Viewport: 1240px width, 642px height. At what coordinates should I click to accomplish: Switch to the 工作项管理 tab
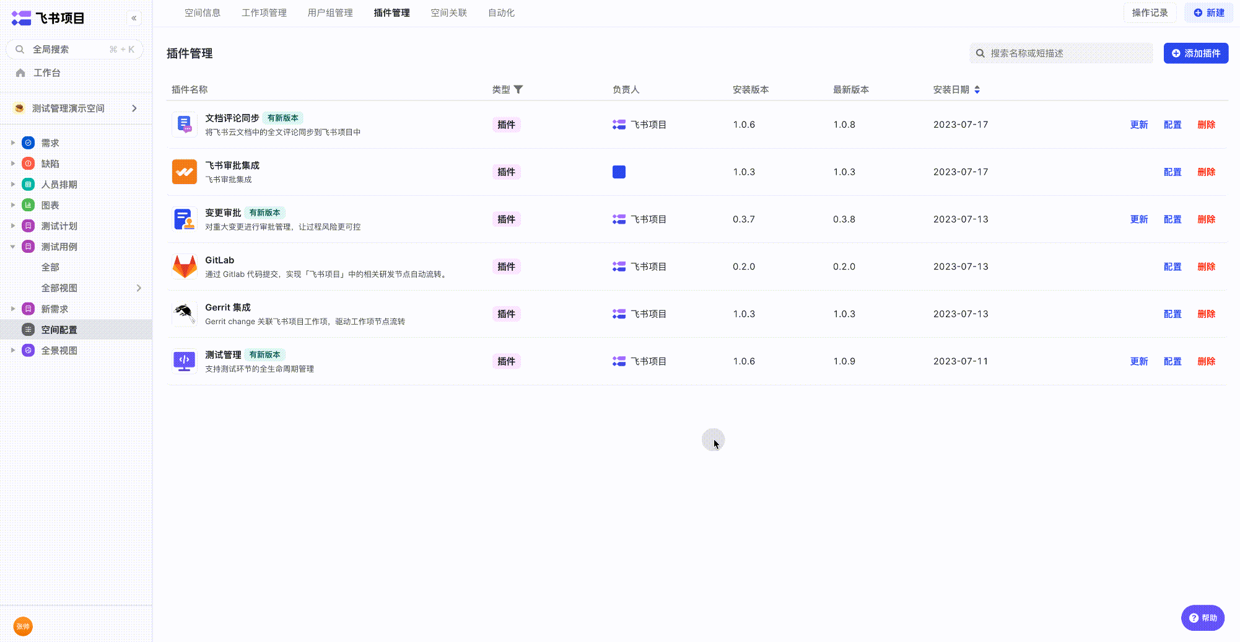(x=264, y=13)
